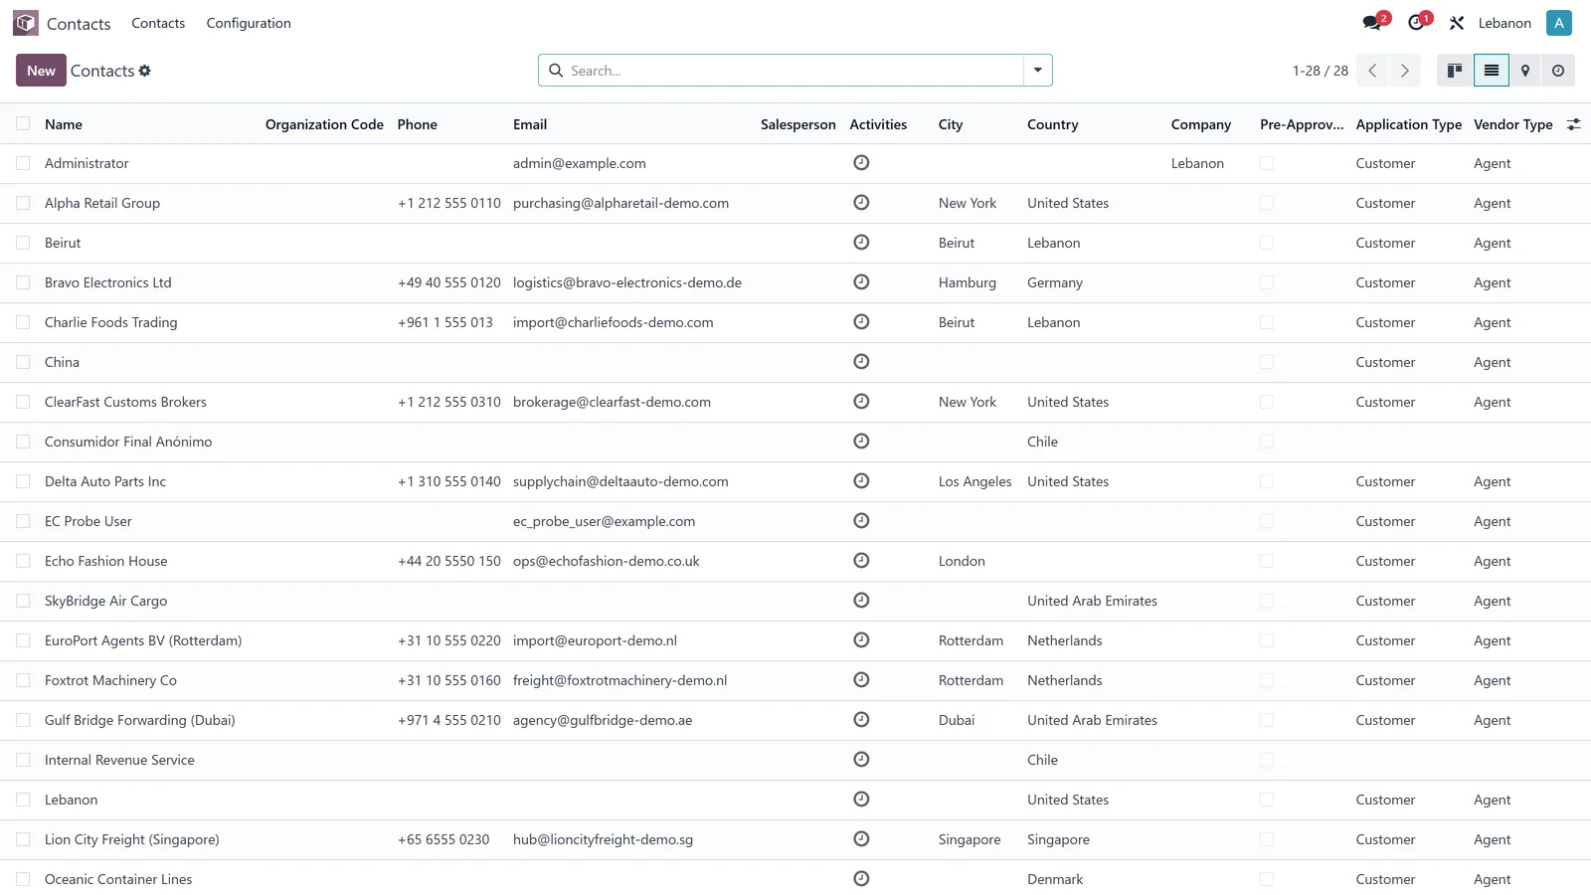Viewport: 1591px width, 895px height.
Task: Click the 1-28 / 28 pager text
Action: (x=1321, y=71)
